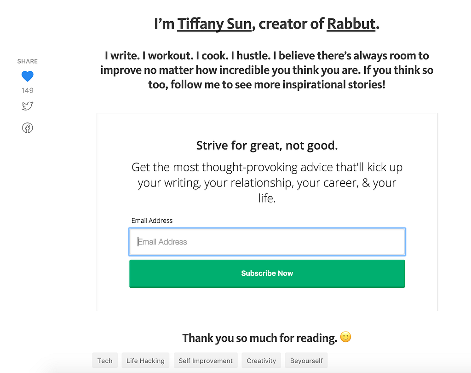471x373 pixels.
Task: Click the SHARE label in the sidebar
Action: point(28,61)
